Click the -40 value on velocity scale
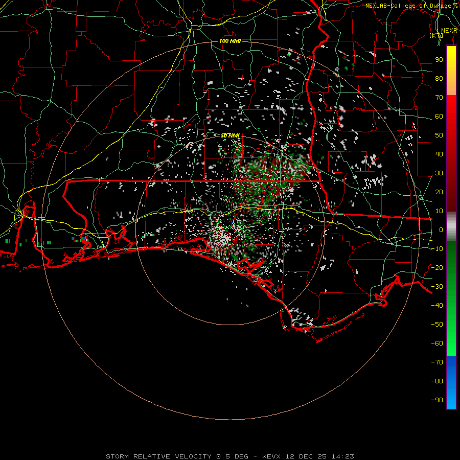This screenshot has height=460, width=460. [437, 306]
